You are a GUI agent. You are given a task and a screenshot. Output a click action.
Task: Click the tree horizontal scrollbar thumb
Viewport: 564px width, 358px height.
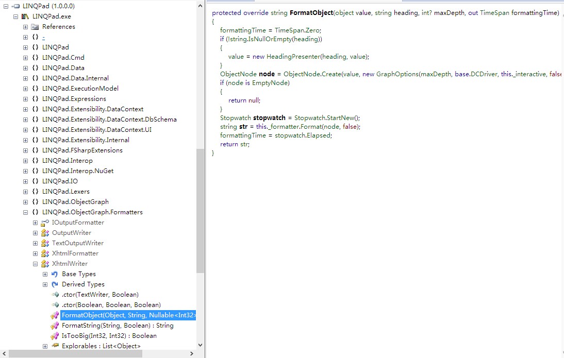pos(75,354)
